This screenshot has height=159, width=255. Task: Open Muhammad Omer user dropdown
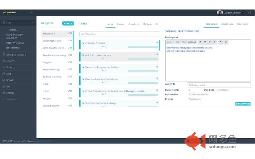pos(232,13)
